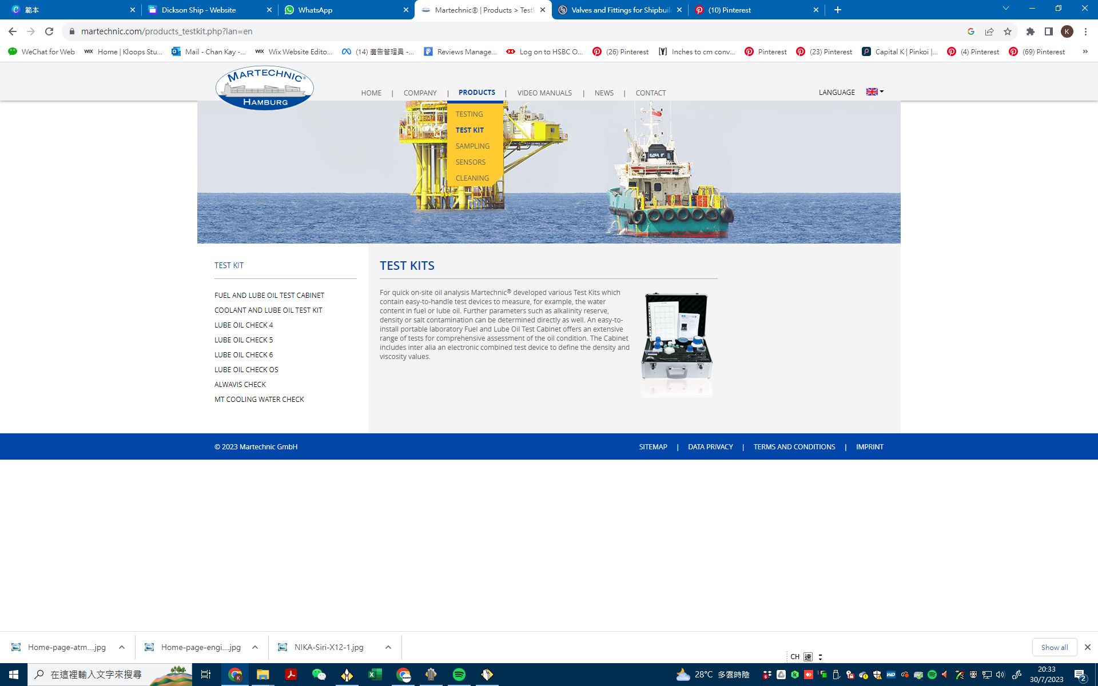Expand options for NIKA-Siri-X12-1.jpg download

click(x=388, y=647)
